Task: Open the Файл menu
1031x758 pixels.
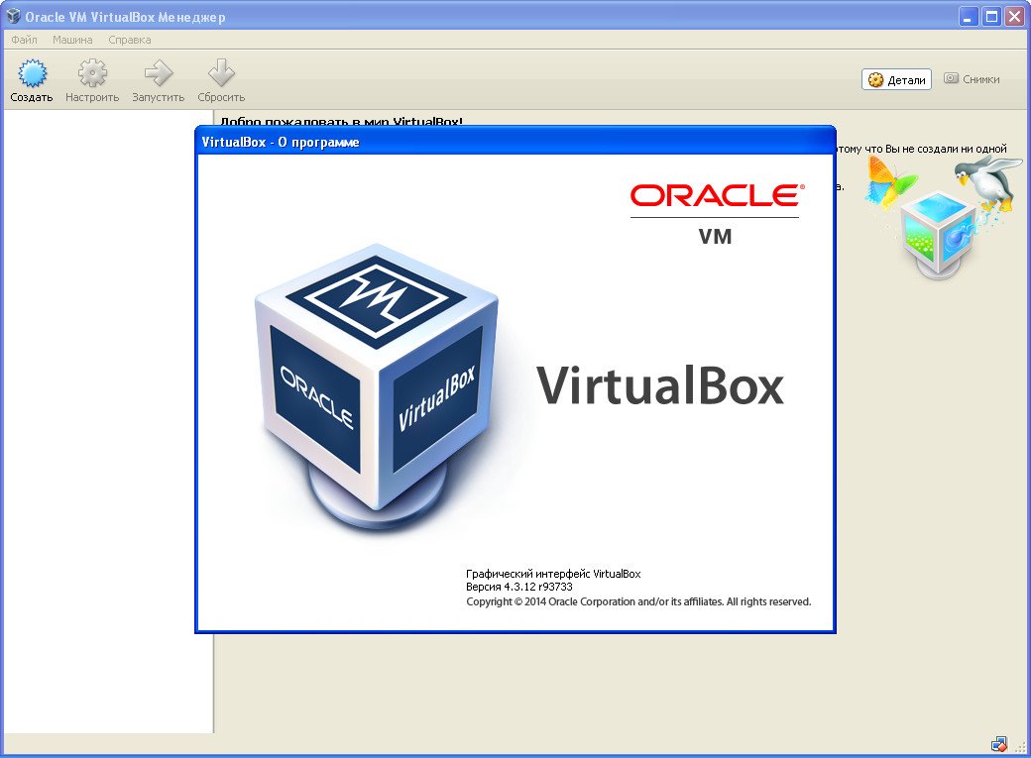Action: [x=24, y=40]
